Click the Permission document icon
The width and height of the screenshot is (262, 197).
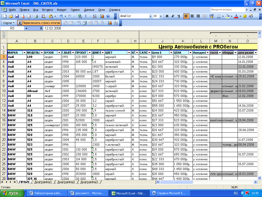[23, 16]
